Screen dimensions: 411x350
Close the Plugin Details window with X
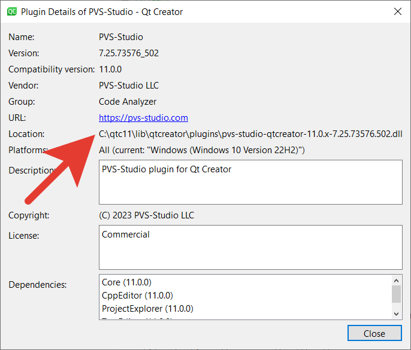click(397, 11)
